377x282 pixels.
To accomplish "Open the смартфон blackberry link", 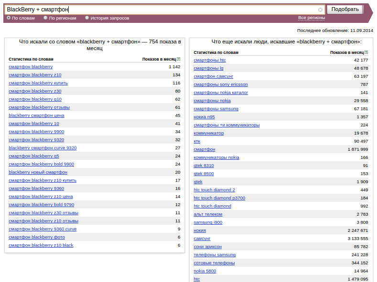I will pos(31,67).
